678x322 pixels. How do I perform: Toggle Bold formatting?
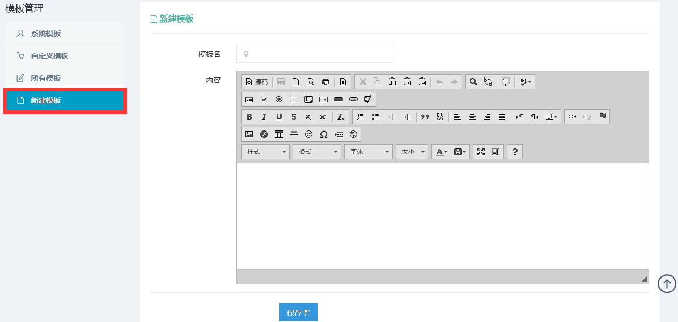click(x=249, y=117)
